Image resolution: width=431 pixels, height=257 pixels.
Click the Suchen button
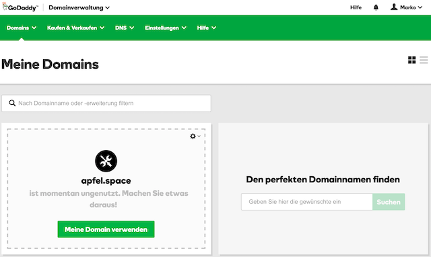(389, 202)
